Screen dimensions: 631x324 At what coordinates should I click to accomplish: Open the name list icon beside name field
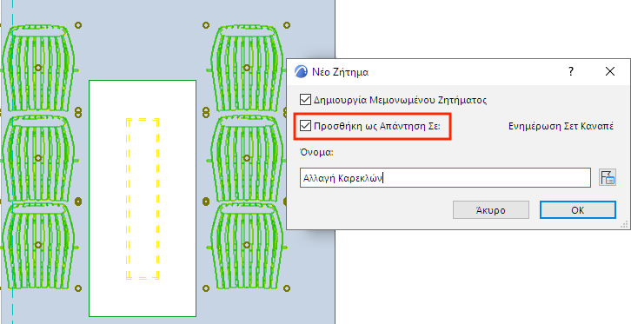tap(608, 177)
